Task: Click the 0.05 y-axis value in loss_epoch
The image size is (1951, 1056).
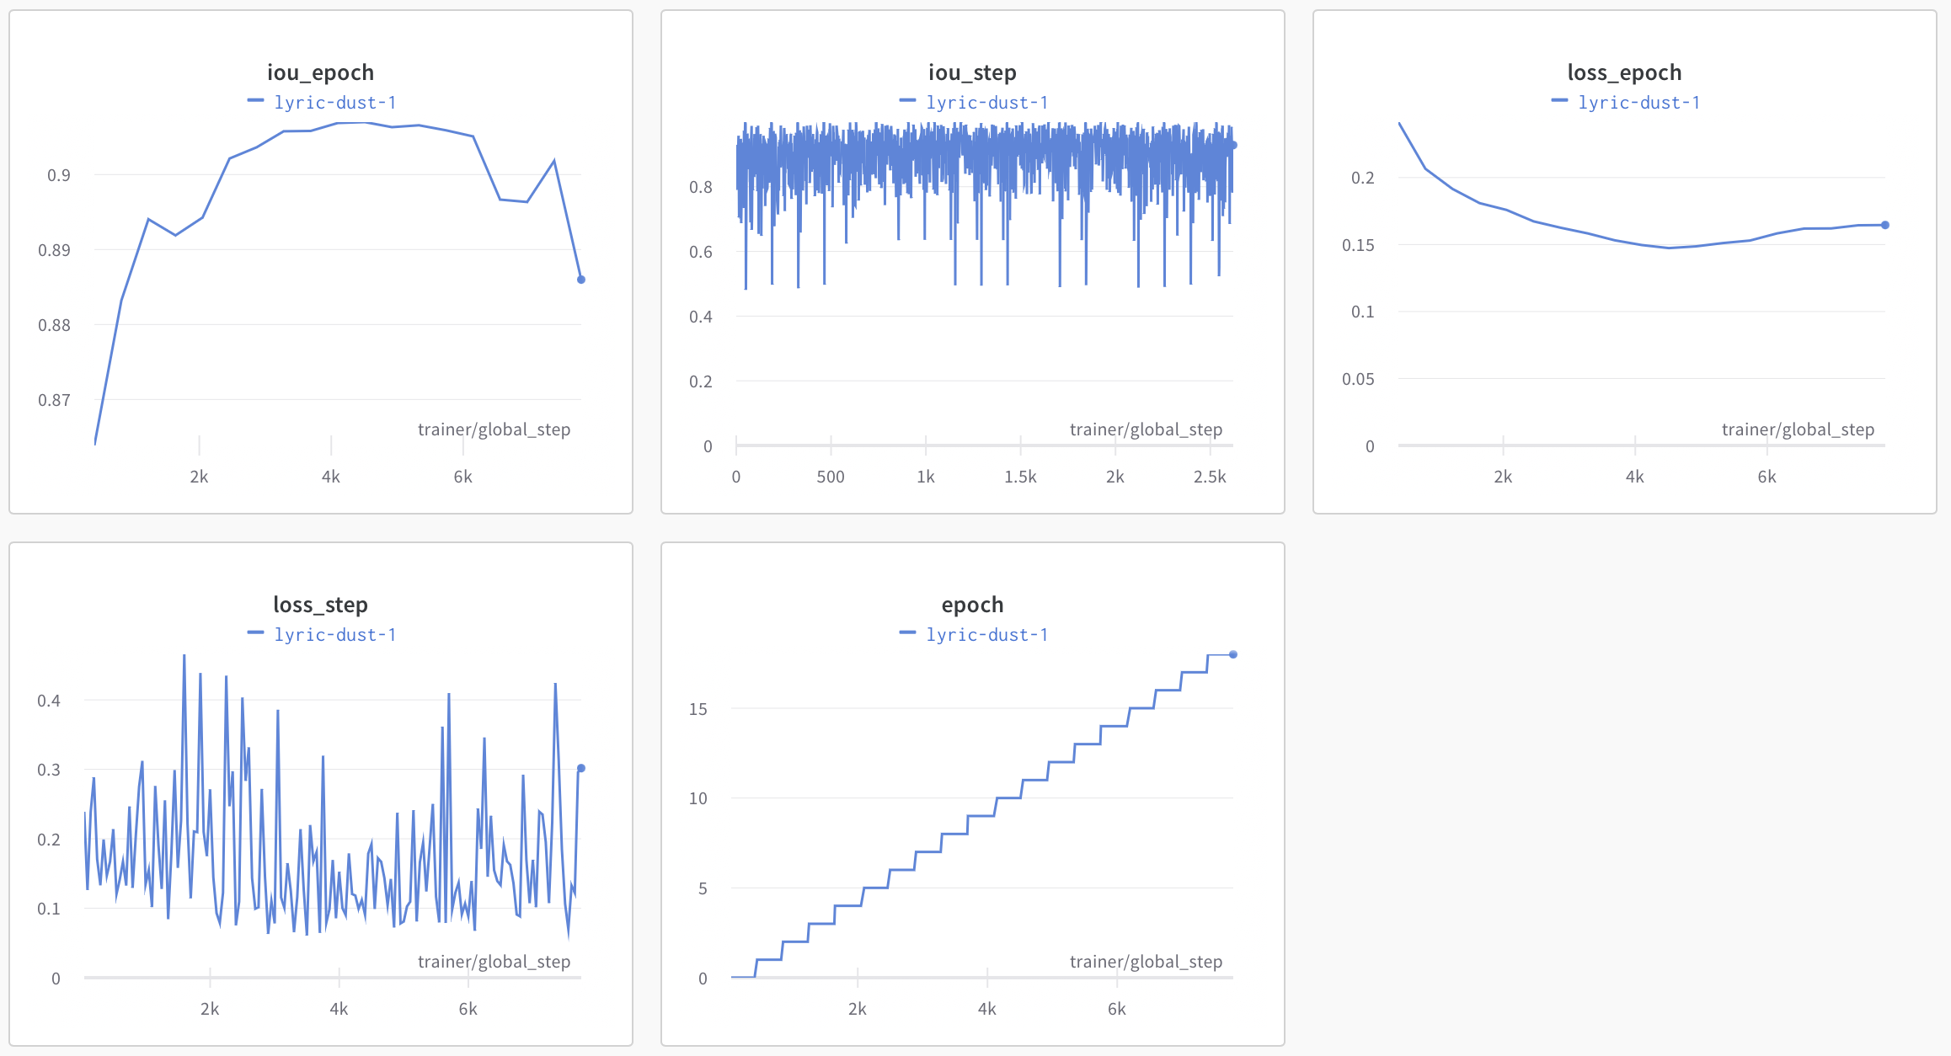Action: [x=1358, y=379]
